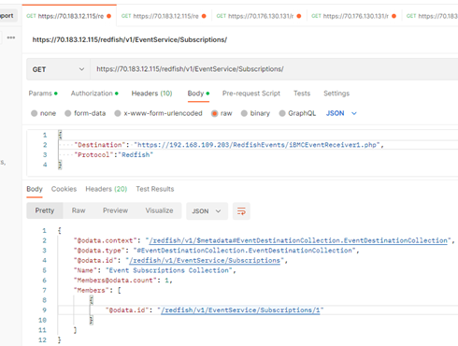458x346 pixels.
Task: Switch to first 70.183.12.115 request tab
Action: 69,16
